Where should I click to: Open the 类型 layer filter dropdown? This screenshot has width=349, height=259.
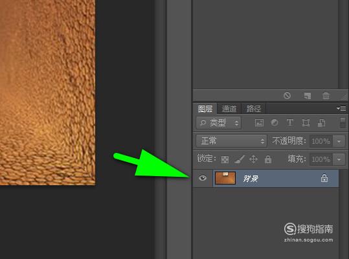pyautogui.click(x=218, y=123)
